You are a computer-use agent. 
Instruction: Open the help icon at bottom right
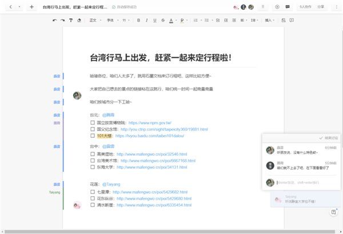(333, 212)
